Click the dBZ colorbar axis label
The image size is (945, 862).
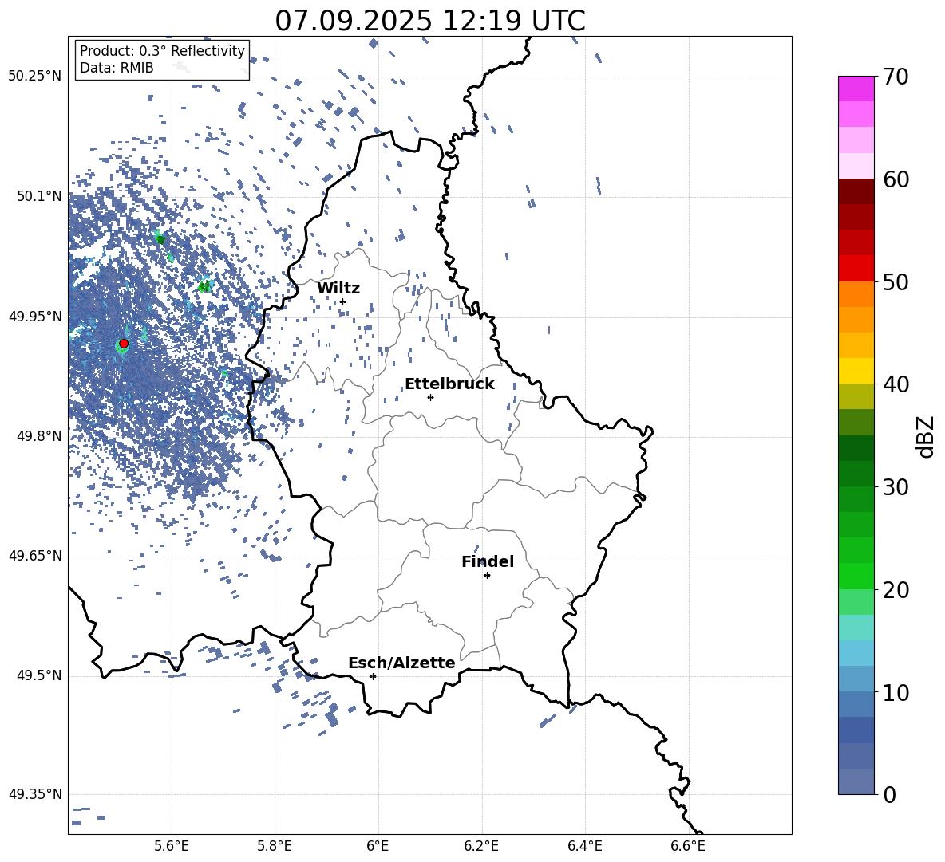pos(927,436)
